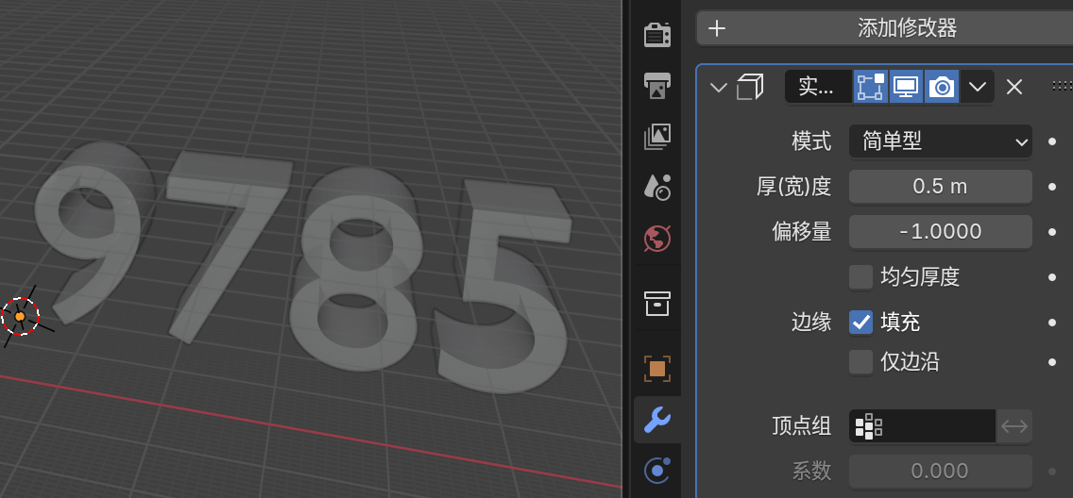Image resolution: width=1073 pixels, height=498 pixels.
Task: Click the 系数 0.000 field
Action: click(x=940, y=472)
